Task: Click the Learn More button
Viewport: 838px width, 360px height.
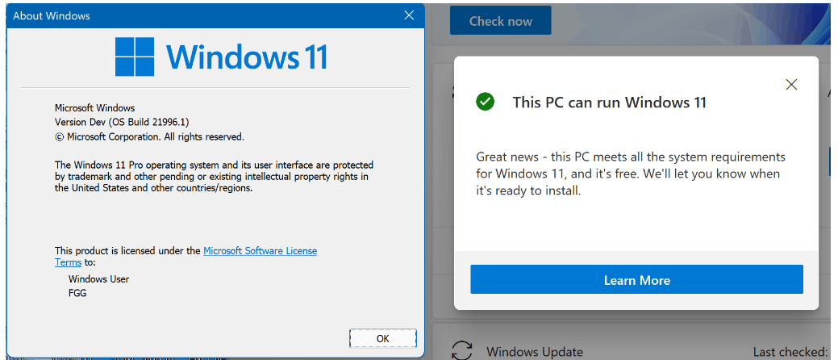Action: [x=636, y=280]
